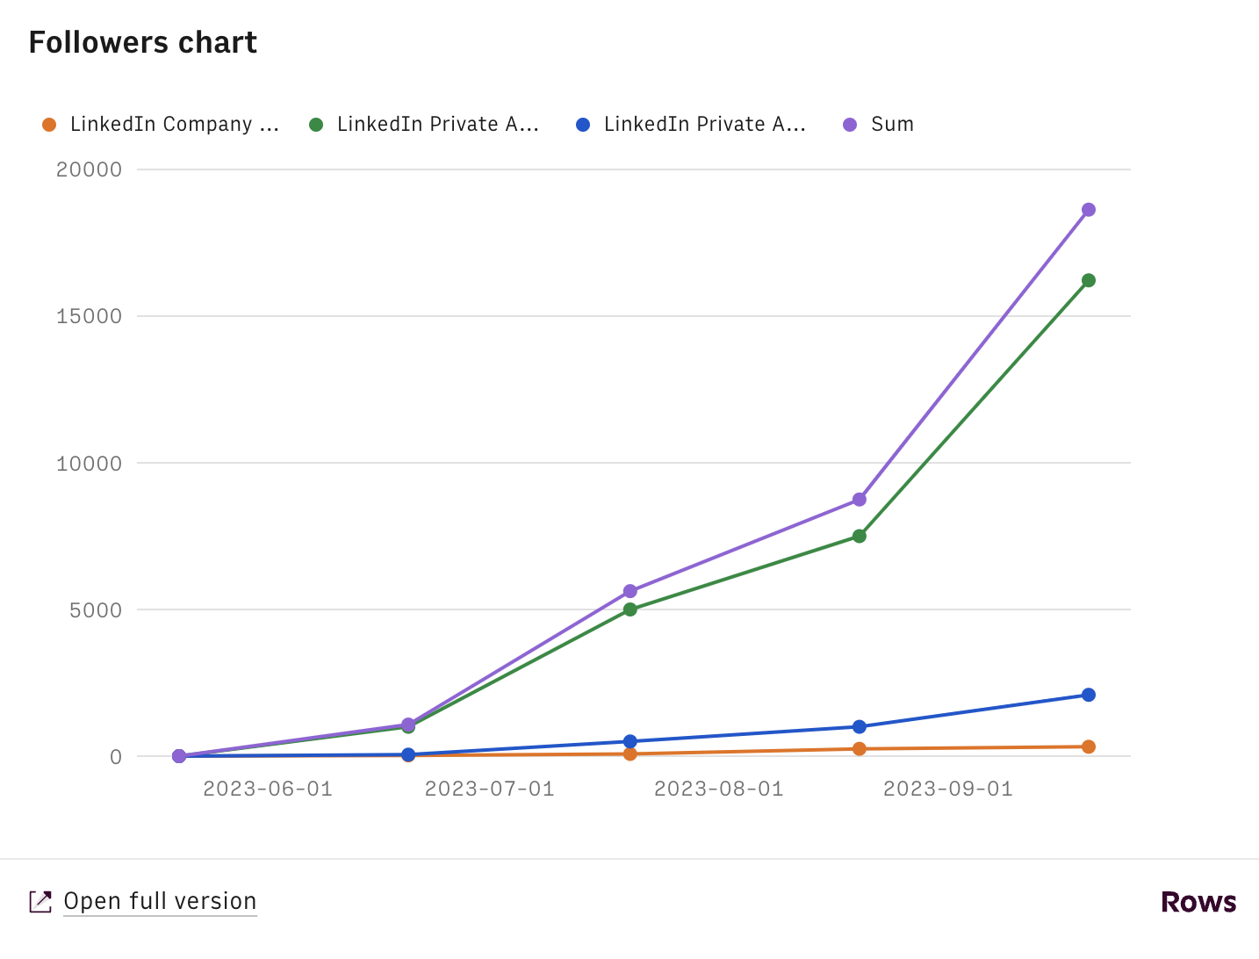Select the highest green data point
Screen dimensions: 1259x959
pyautogui.click(x=1089, y=281)
